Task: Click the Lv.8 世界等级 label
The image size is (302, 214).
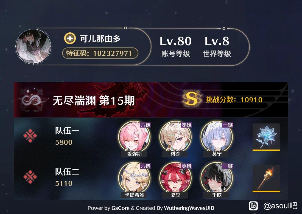Action: [217, 46]
